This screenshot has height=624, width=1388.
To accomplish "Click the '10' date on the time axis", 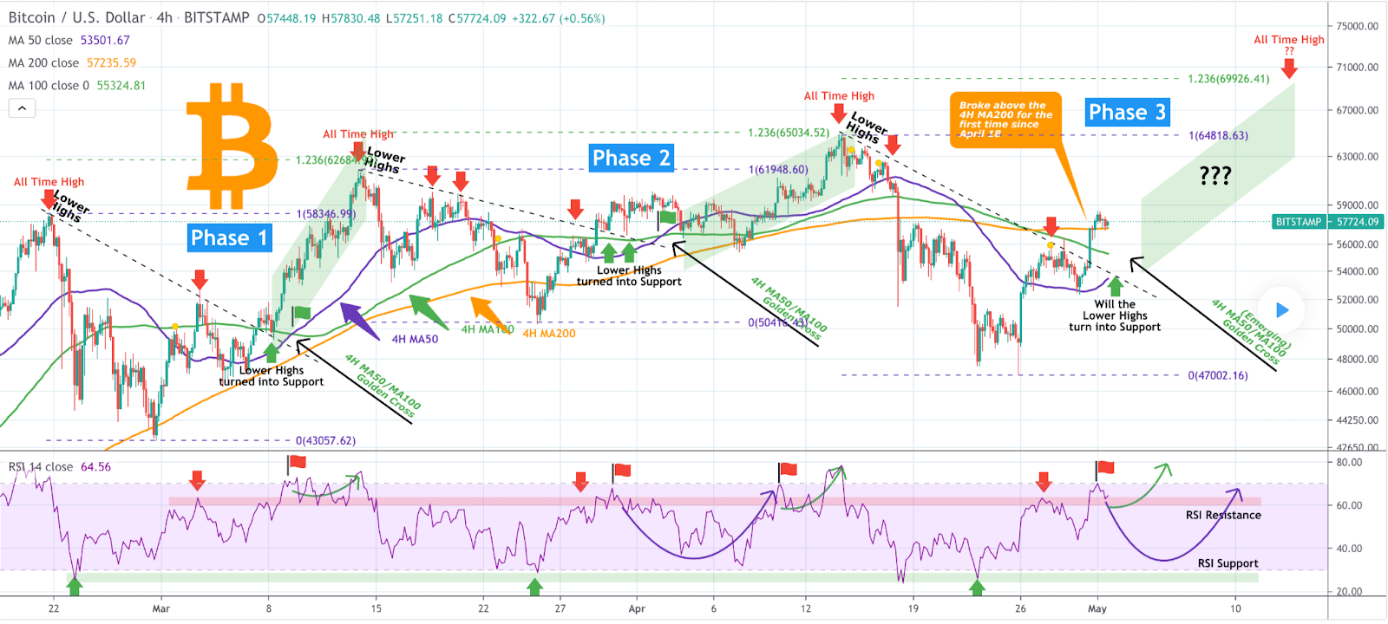I will click(1235, 608).
